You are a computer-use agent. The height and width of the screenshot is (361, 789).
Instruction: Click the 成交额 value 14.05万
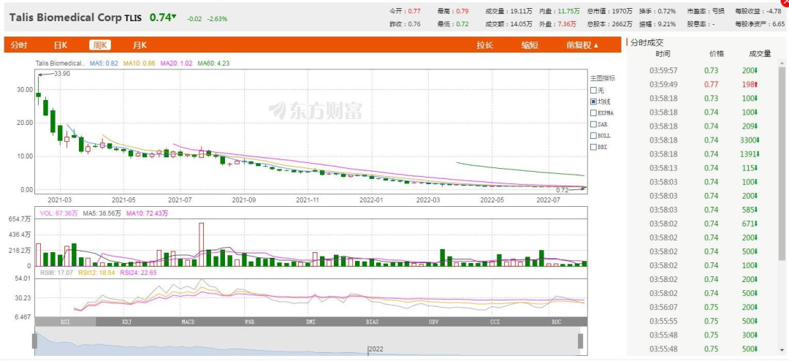click(522, 23)
